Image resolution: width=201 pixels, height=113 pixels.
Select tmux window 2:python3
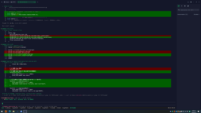click(x=15, y=108)
